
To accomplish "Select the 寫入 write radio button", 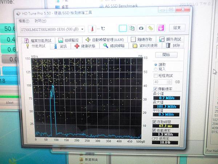I will [x=156, y=69].
